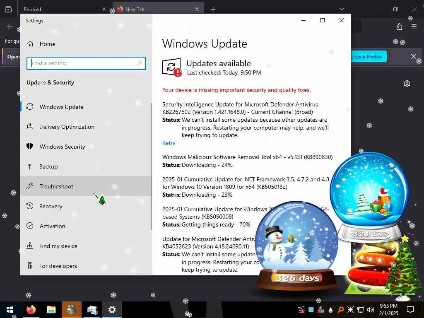Maximize the Settings window
Image resolution: width=424 pixels, height=318 pixels.
click(322, 20)
